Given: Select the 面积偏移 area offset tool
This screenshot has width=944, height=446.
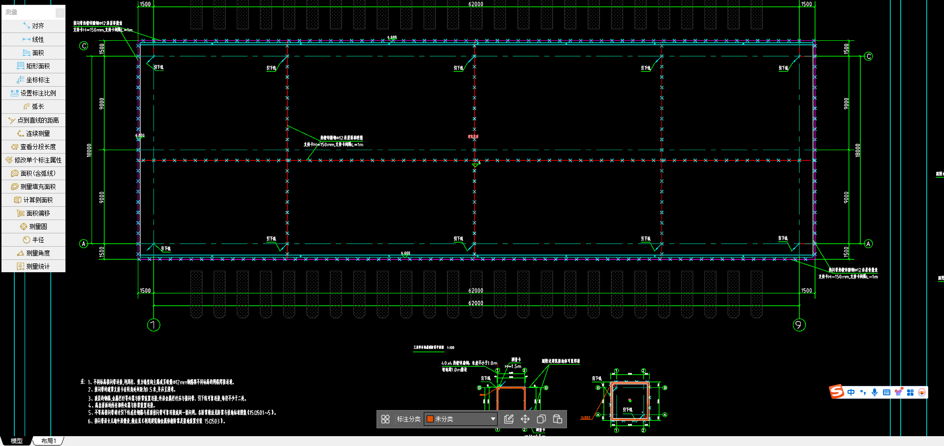Looking at the screenshot, I should (x=33, y=213).
